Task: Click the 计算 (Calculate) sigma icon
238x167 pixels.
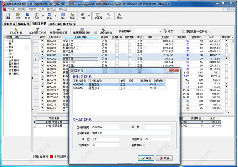Action: coord(49,16)
